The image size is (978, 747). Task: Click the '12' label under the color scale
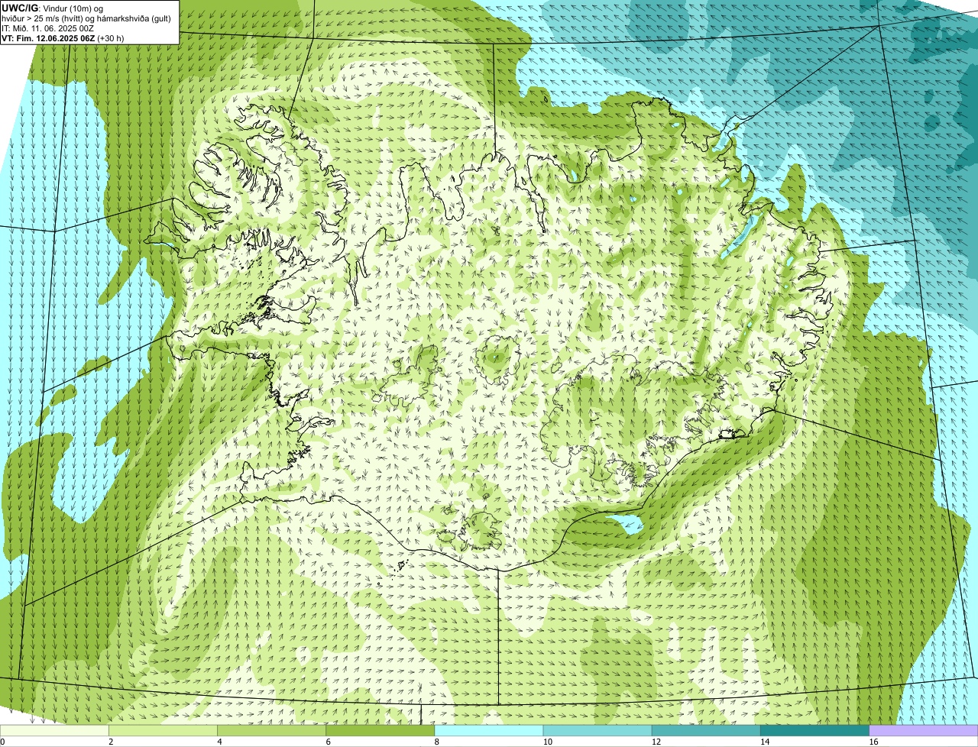[656, 742]
